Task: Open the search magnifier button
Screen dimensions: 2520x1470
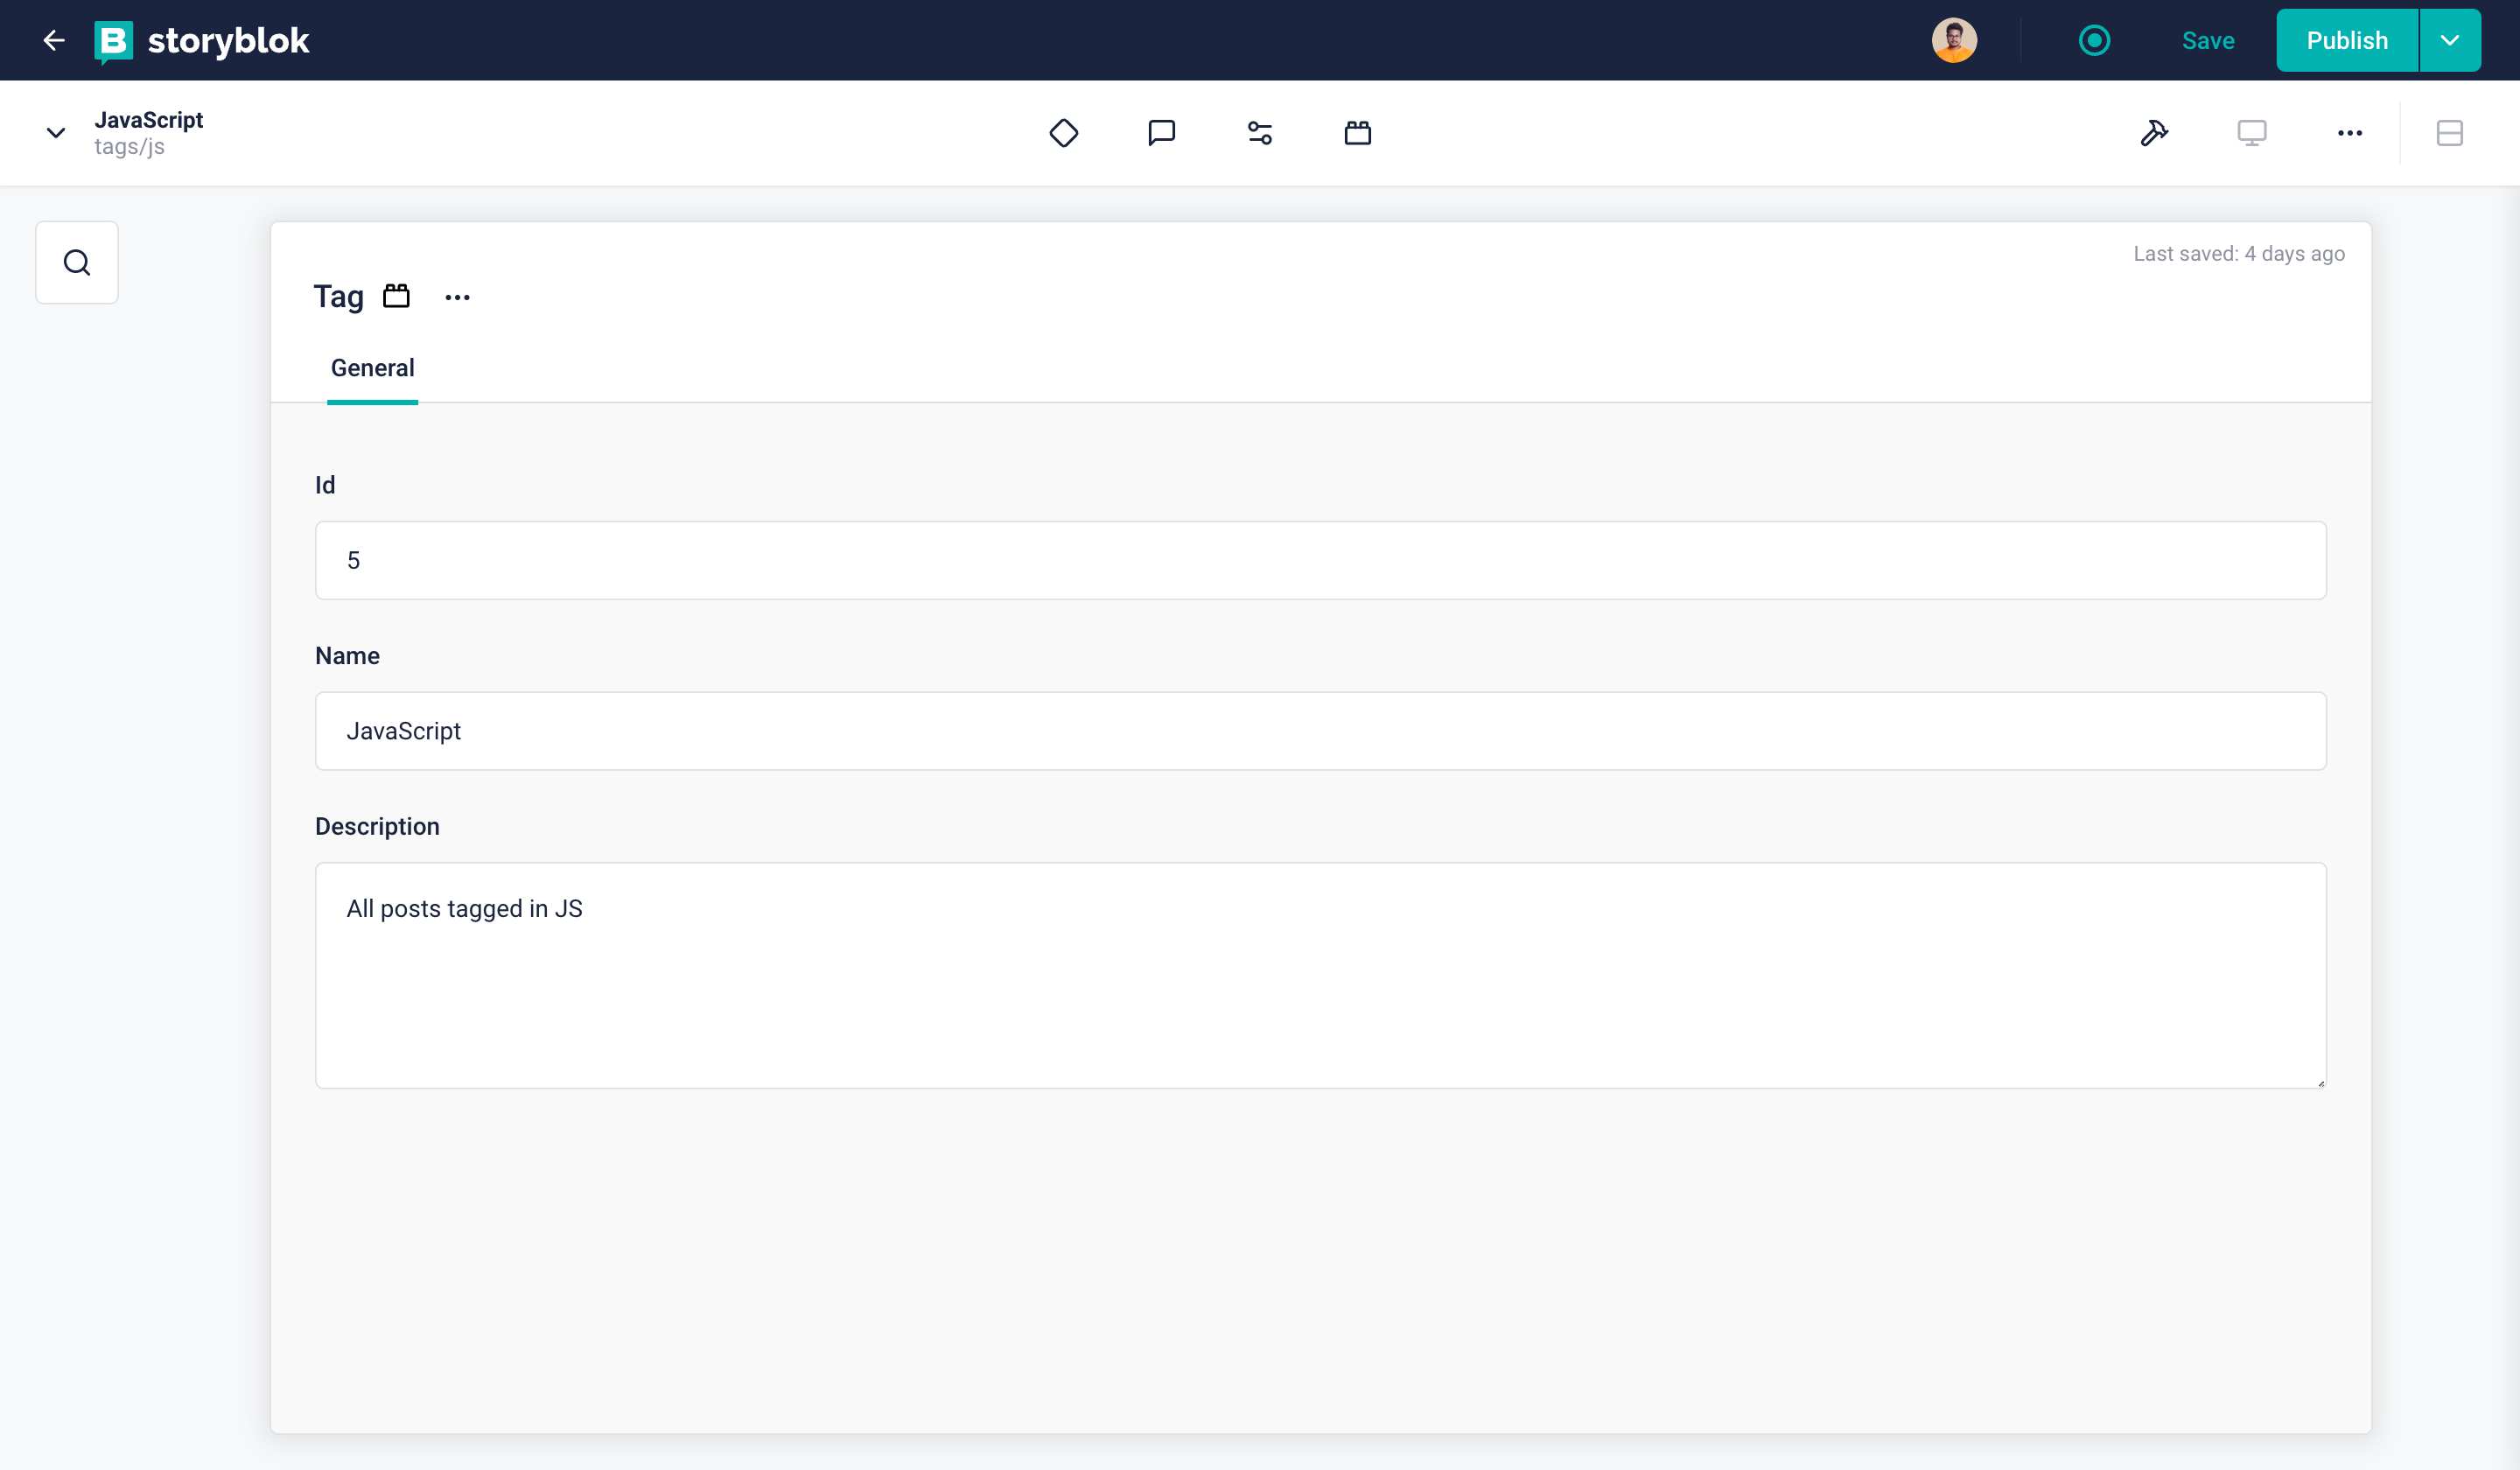Action: (77, 262)
